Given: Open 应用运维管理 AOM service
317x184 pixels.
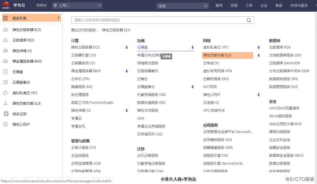Looking at the screenshot, I should tap(86, 164).
